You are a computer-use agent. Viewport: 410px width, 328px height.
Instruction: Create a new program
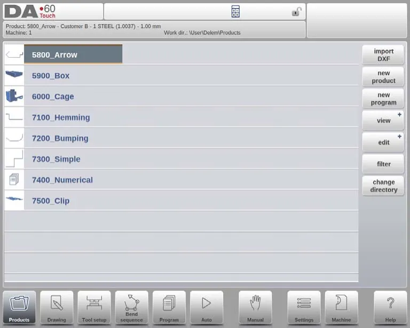coord(383,99)
